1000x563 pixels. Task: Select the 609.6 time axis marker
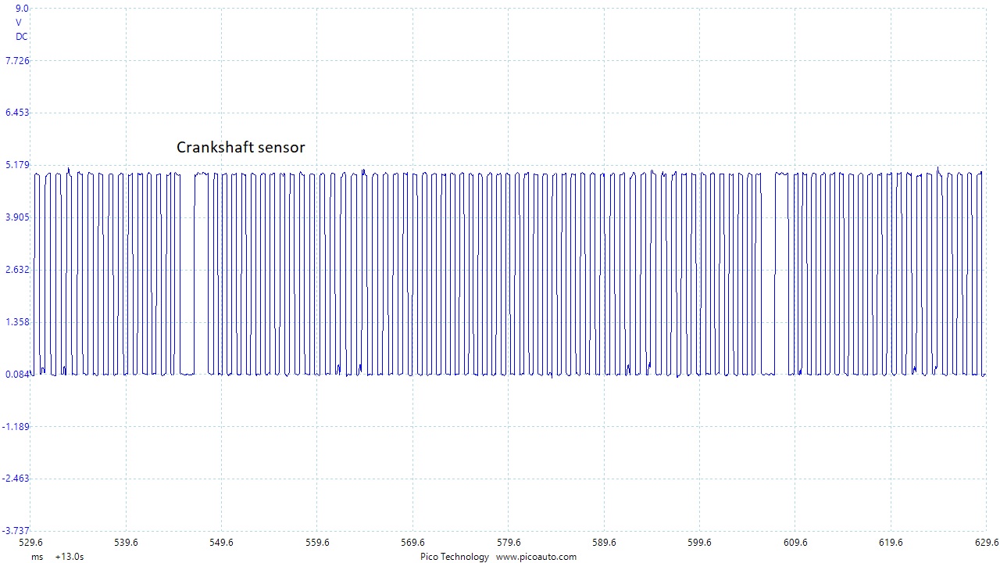coord(795,543)
